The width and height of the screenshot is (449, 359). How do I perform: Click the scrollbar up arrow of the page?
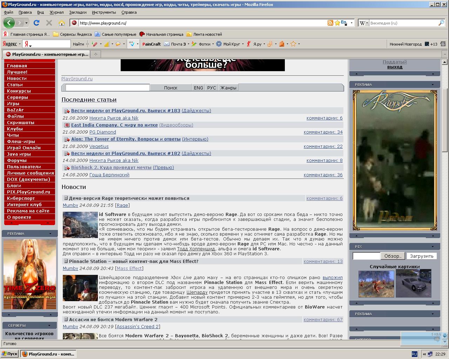click(445, 62)
